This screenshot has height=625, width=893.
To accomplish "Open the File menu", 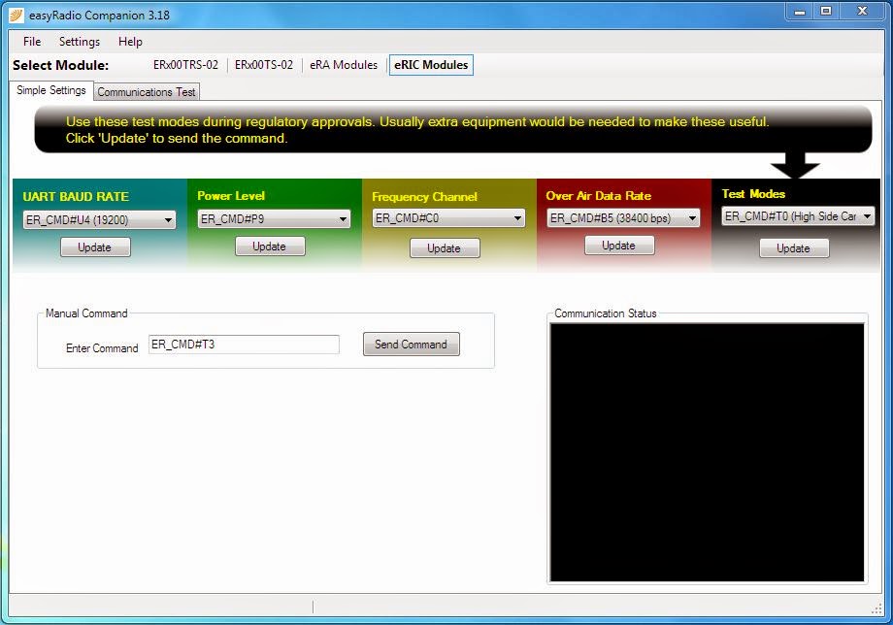I will (32, 42).
